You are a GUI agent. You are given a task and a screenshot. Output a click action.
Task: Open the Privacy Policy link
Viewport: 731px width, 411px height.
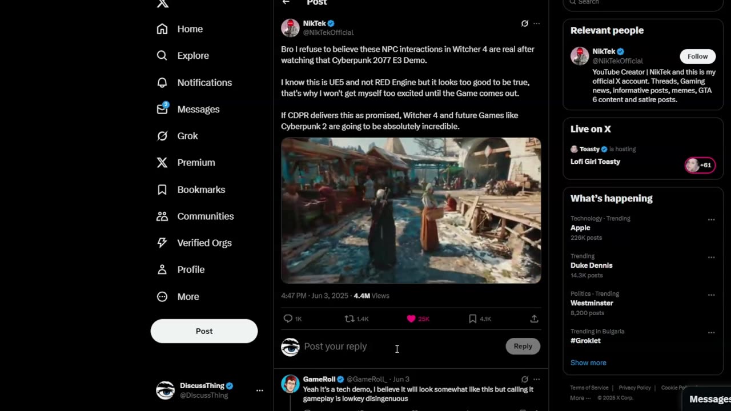pos(635,388)
